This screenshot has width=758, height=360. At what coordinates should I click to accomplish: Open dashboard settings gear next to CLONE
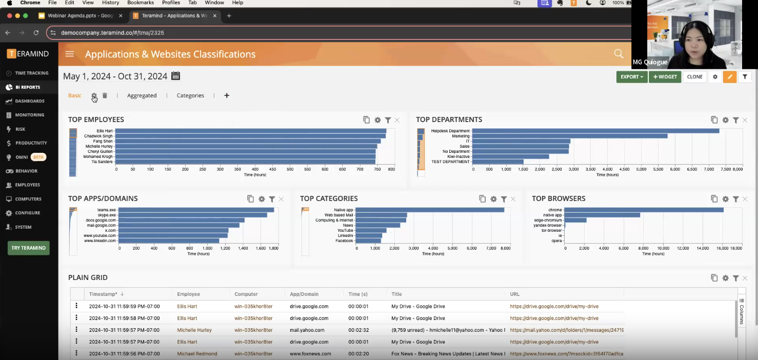(715, 77)
